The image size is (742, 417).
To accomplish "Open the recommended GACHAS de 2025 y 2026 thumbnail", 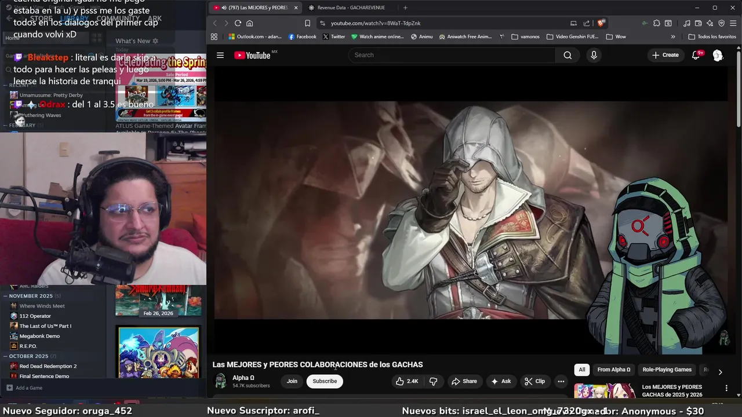I will (x=605, y=391).
